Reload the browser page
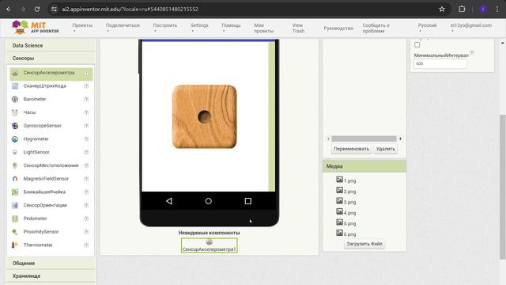Screen dimensions: 506x285 (37, 9)
